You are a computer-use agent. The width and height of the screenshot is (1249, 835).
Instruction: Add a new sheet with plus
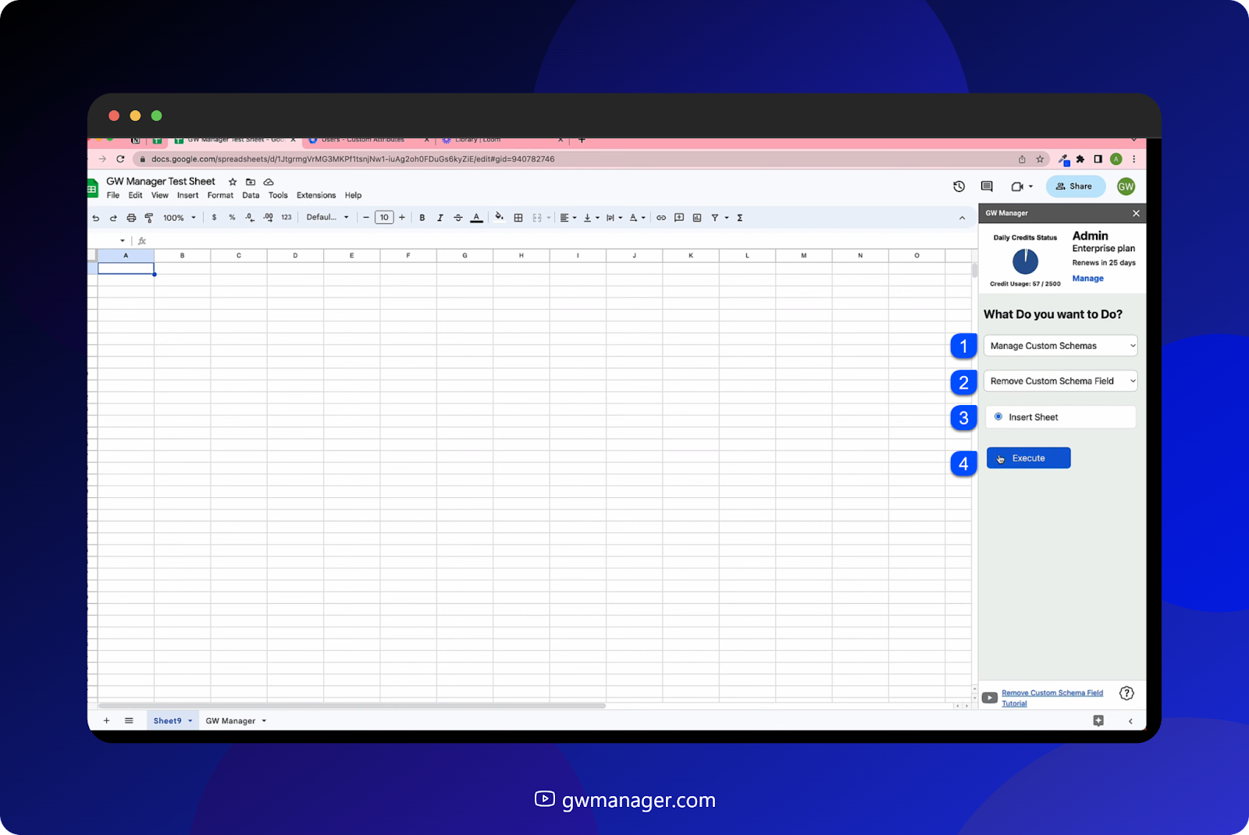point(106,721)
